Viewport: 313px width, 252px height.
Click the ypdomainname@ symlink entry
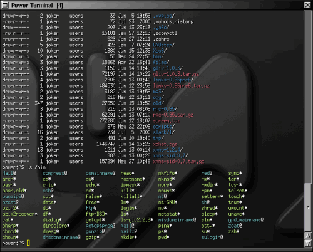(246, 220)
